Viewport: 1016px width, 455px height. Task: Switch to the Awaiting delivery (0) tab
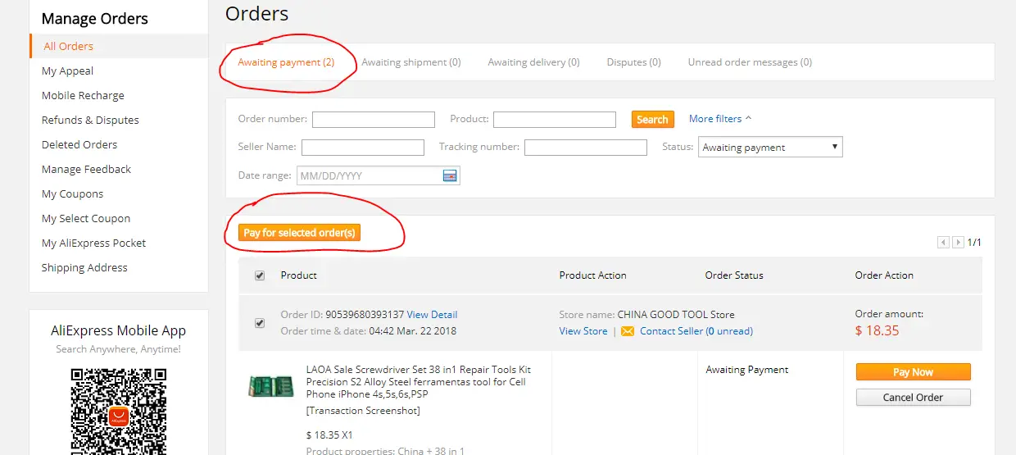pyautogui.click(x=533, y=62)
